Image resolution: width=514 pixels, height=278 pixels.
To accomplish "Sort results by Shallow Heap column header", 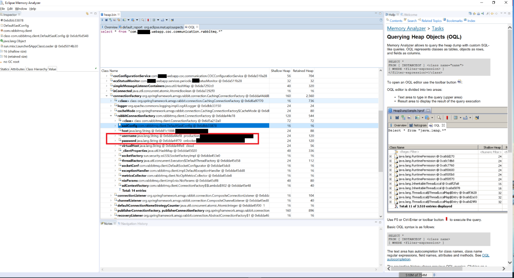I will point(280,71).
